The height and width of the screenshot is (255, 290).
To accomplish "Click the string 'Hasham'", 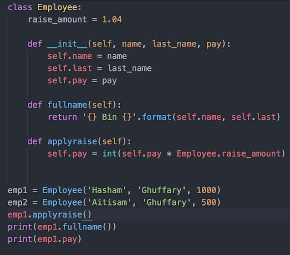I will [107, 190].
